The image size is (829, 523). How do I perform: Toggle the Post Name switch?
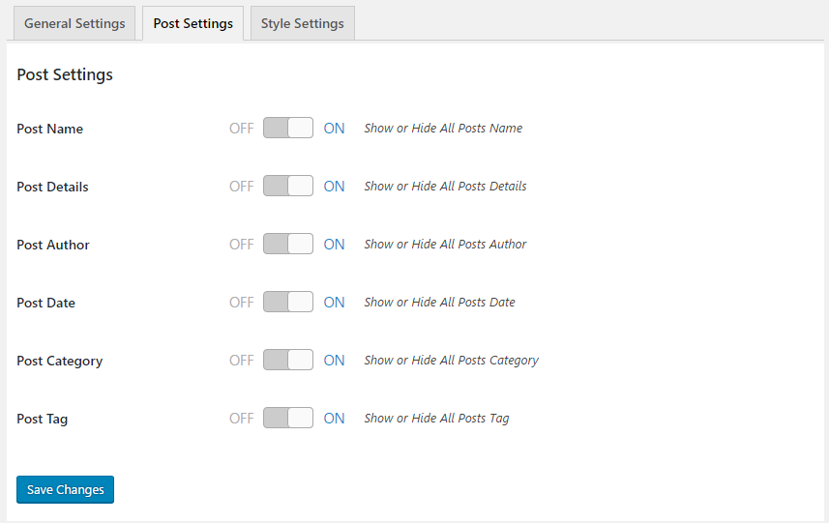[x=288, y=128]
